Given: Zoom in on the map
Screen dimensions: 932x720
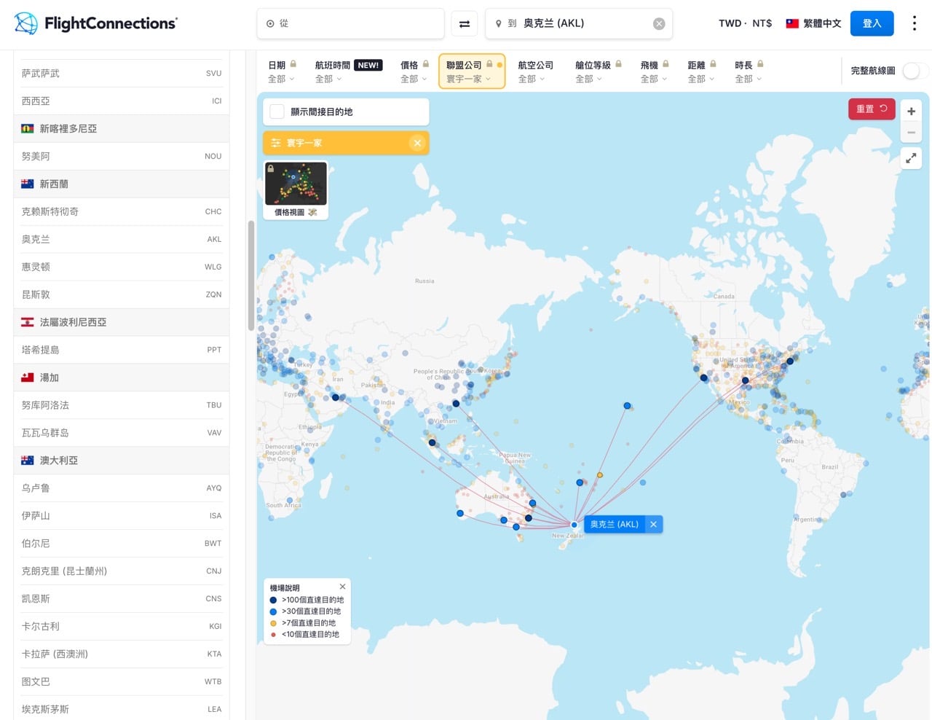Looking at the screenshot, I should click(x=911, y=111).
